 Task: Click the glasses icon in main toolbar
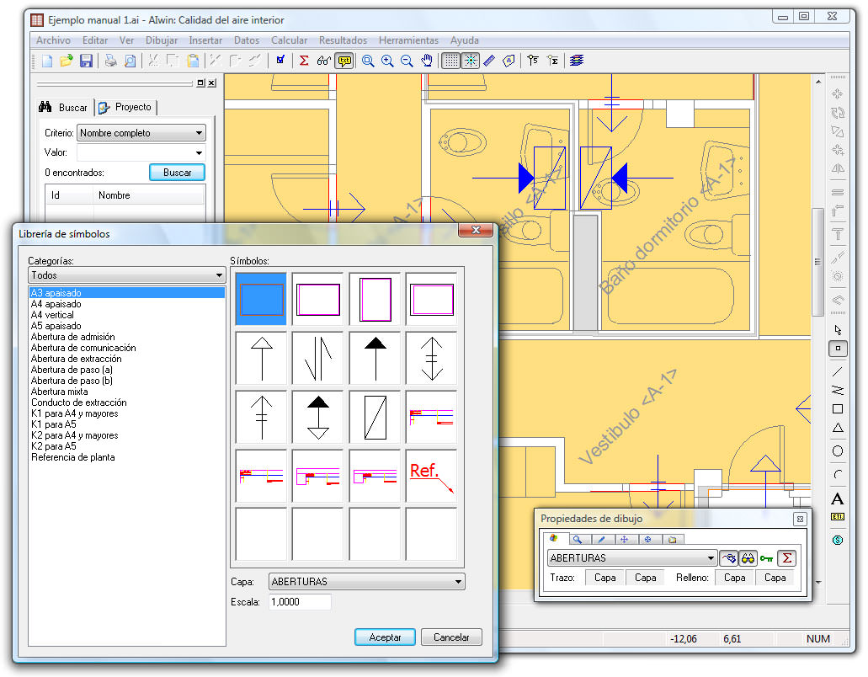324,61
